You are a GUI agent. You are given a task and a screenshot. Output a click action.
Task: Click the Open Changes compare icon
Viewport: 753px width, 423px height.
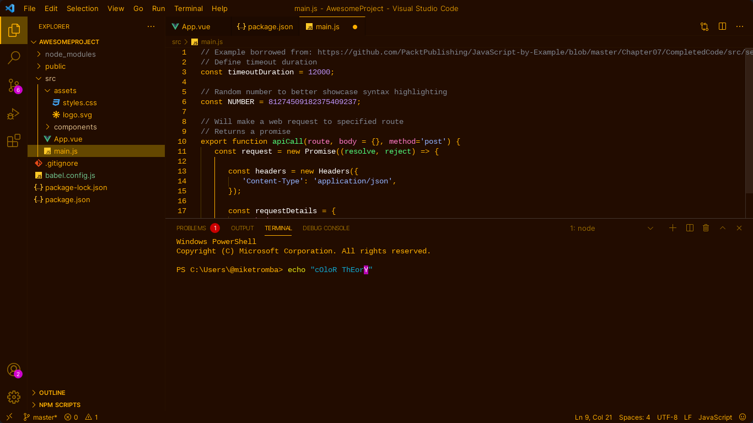click(x=704, y=26)
